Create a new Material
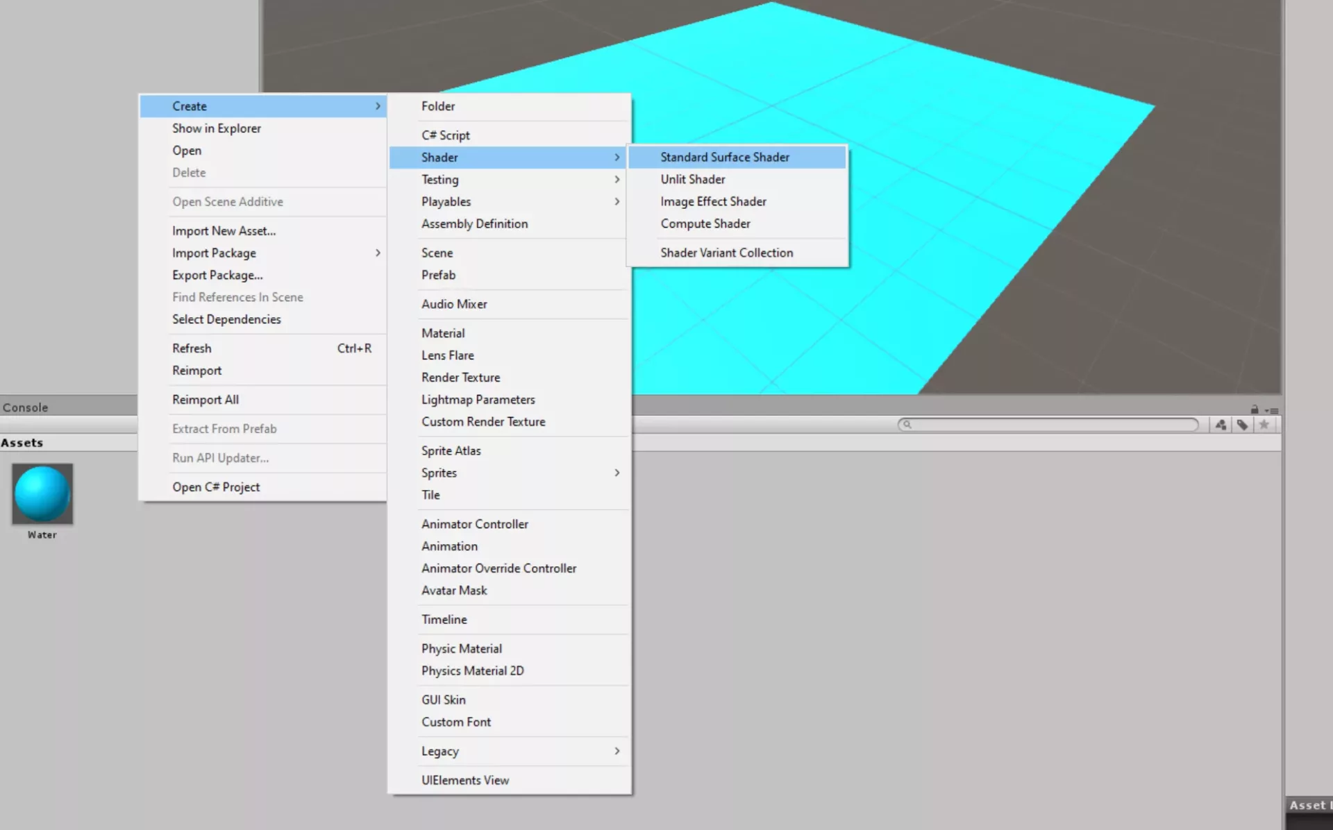Viewport: 1333px width, 830px height. [x=510, y=333]
